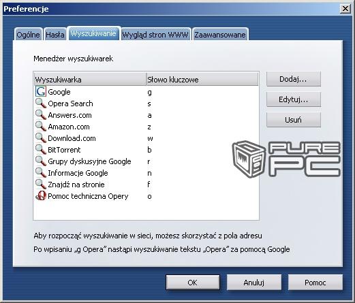355x303 pixels.
Task: Select the Informacje Google entry
Action: 78,173
